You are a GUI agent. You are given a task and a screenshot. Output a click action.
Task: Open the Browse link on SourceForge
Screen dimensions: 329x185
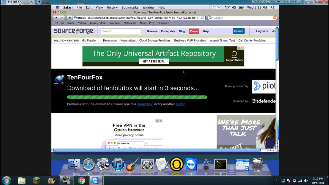coord(152,31)
